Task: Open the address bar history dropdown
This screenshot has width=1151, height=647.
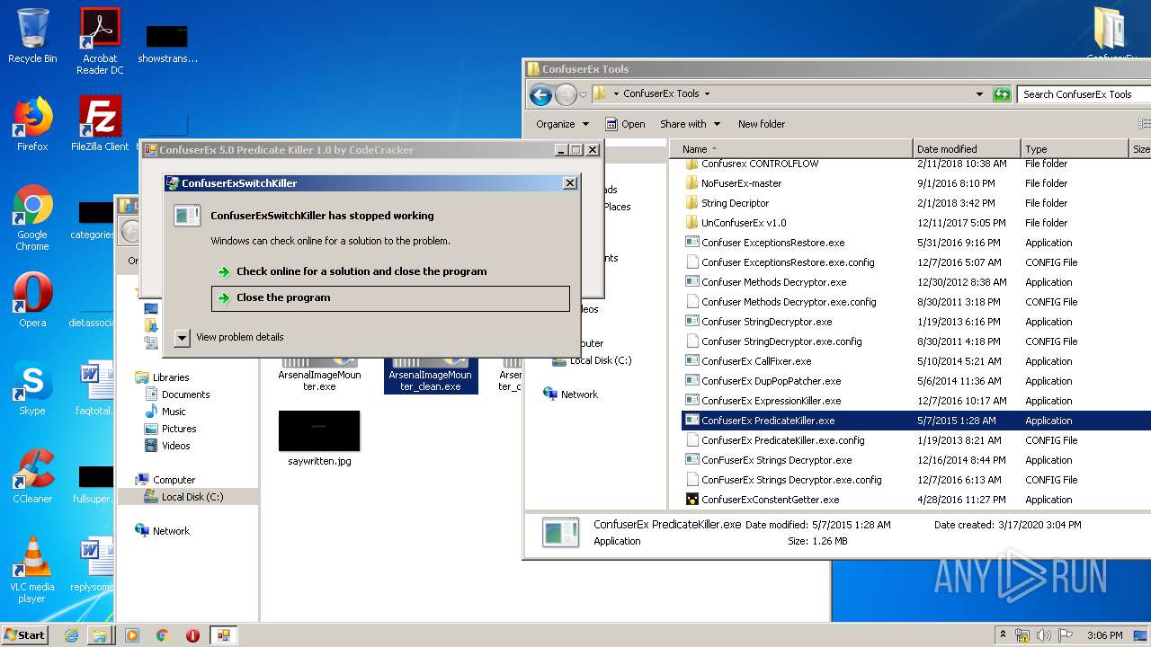Action: 979,93
